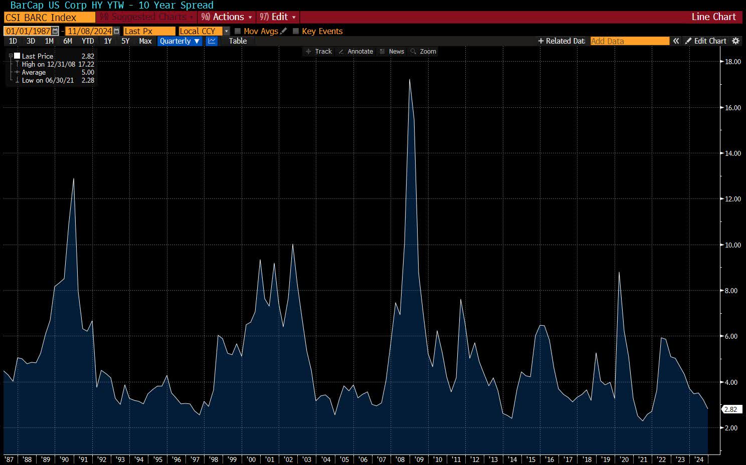Select the 5Y time range
The image size is (746, 465).
tap(125, 41)
